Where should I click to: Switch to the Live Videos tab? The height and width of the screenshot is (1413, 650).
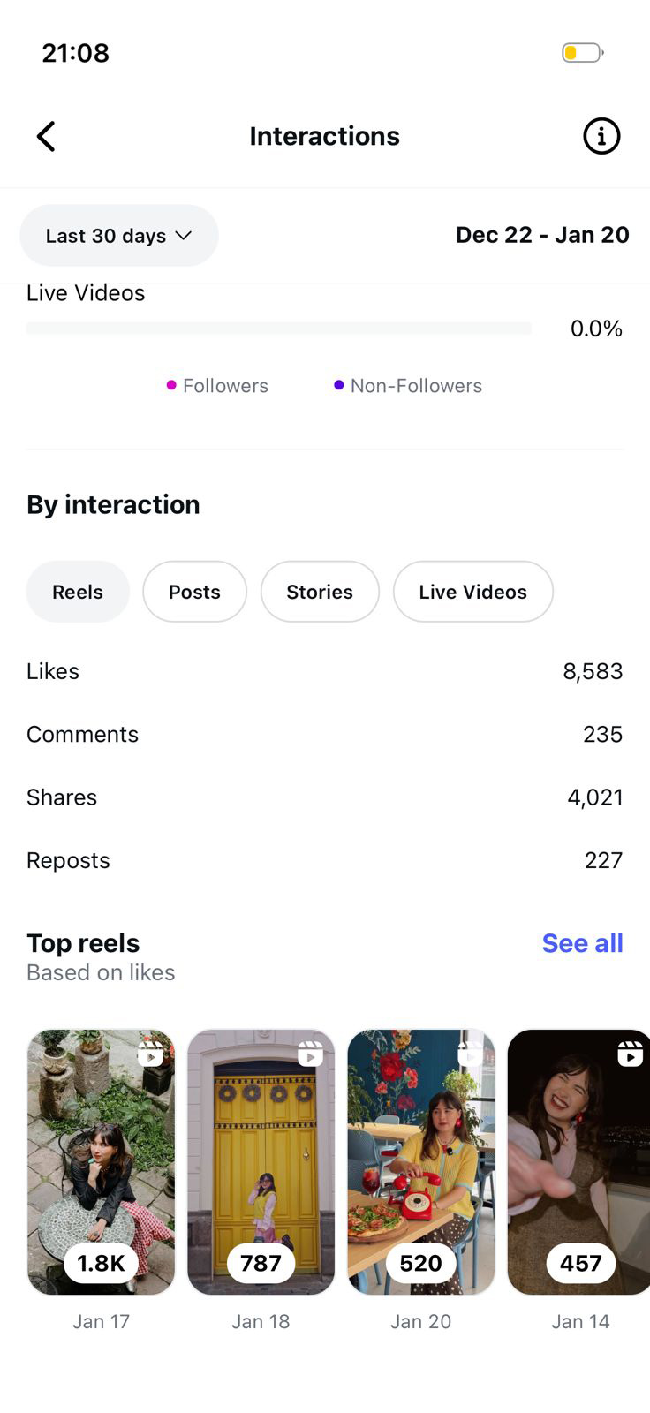[472, 592]
